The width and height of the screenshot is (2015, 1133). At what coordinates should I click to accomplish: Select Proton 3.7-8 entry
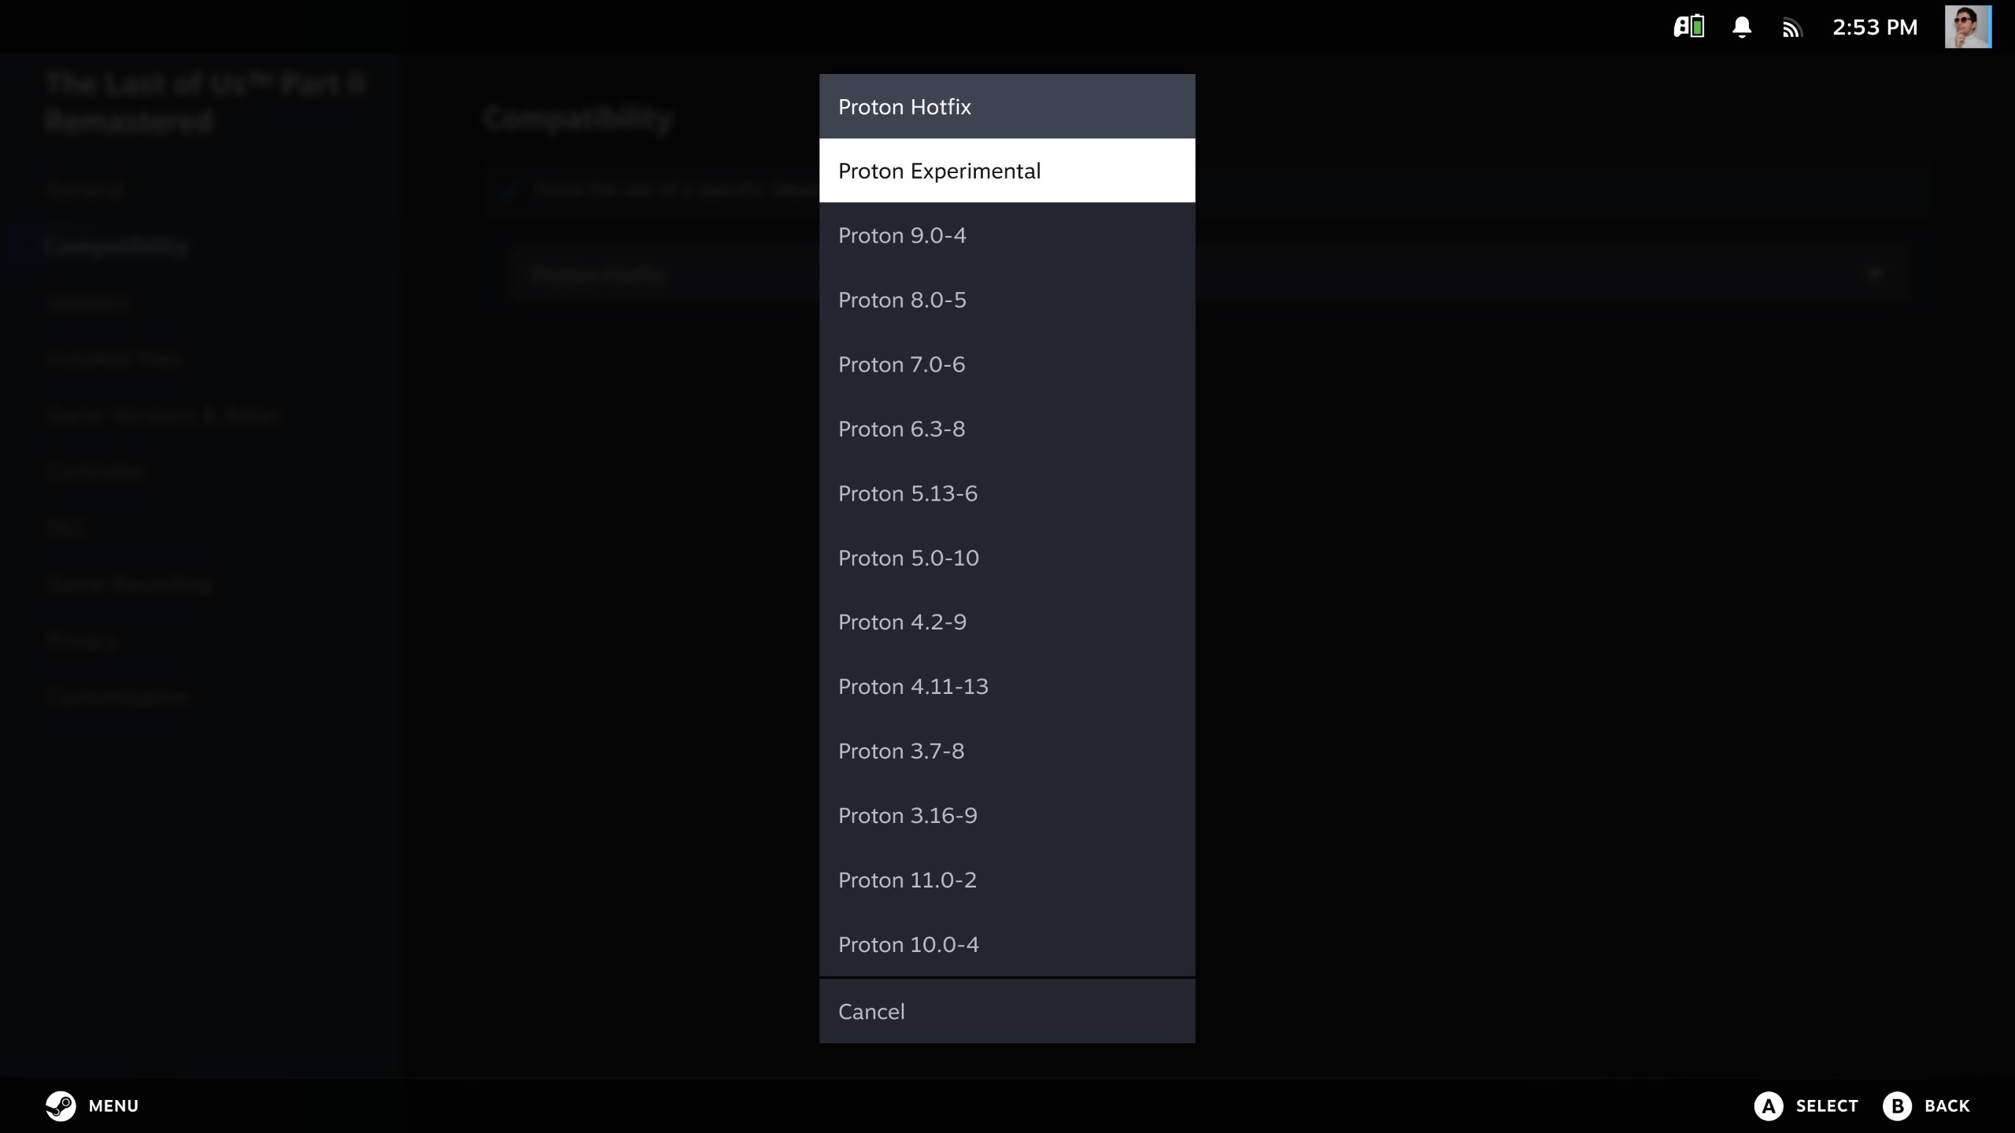(1007, 751)
